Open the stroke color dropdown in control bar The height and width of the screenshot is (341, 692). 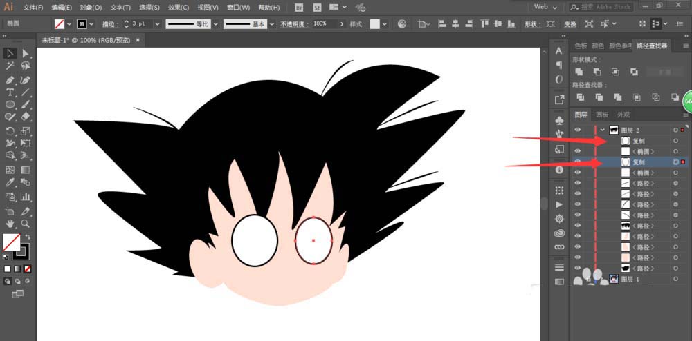pyautogui.click(x=92, y=24)
